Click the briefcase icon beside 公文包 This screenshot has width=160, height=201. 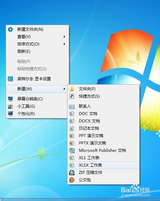tap(72, 180)
